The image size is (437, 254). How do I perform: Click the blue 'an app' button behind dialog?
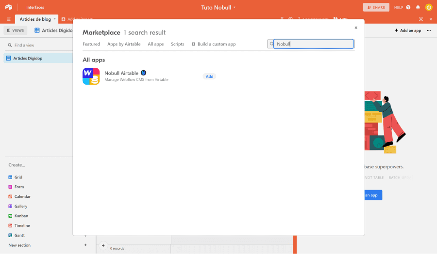pyautogui.click(x=373, y=195)
